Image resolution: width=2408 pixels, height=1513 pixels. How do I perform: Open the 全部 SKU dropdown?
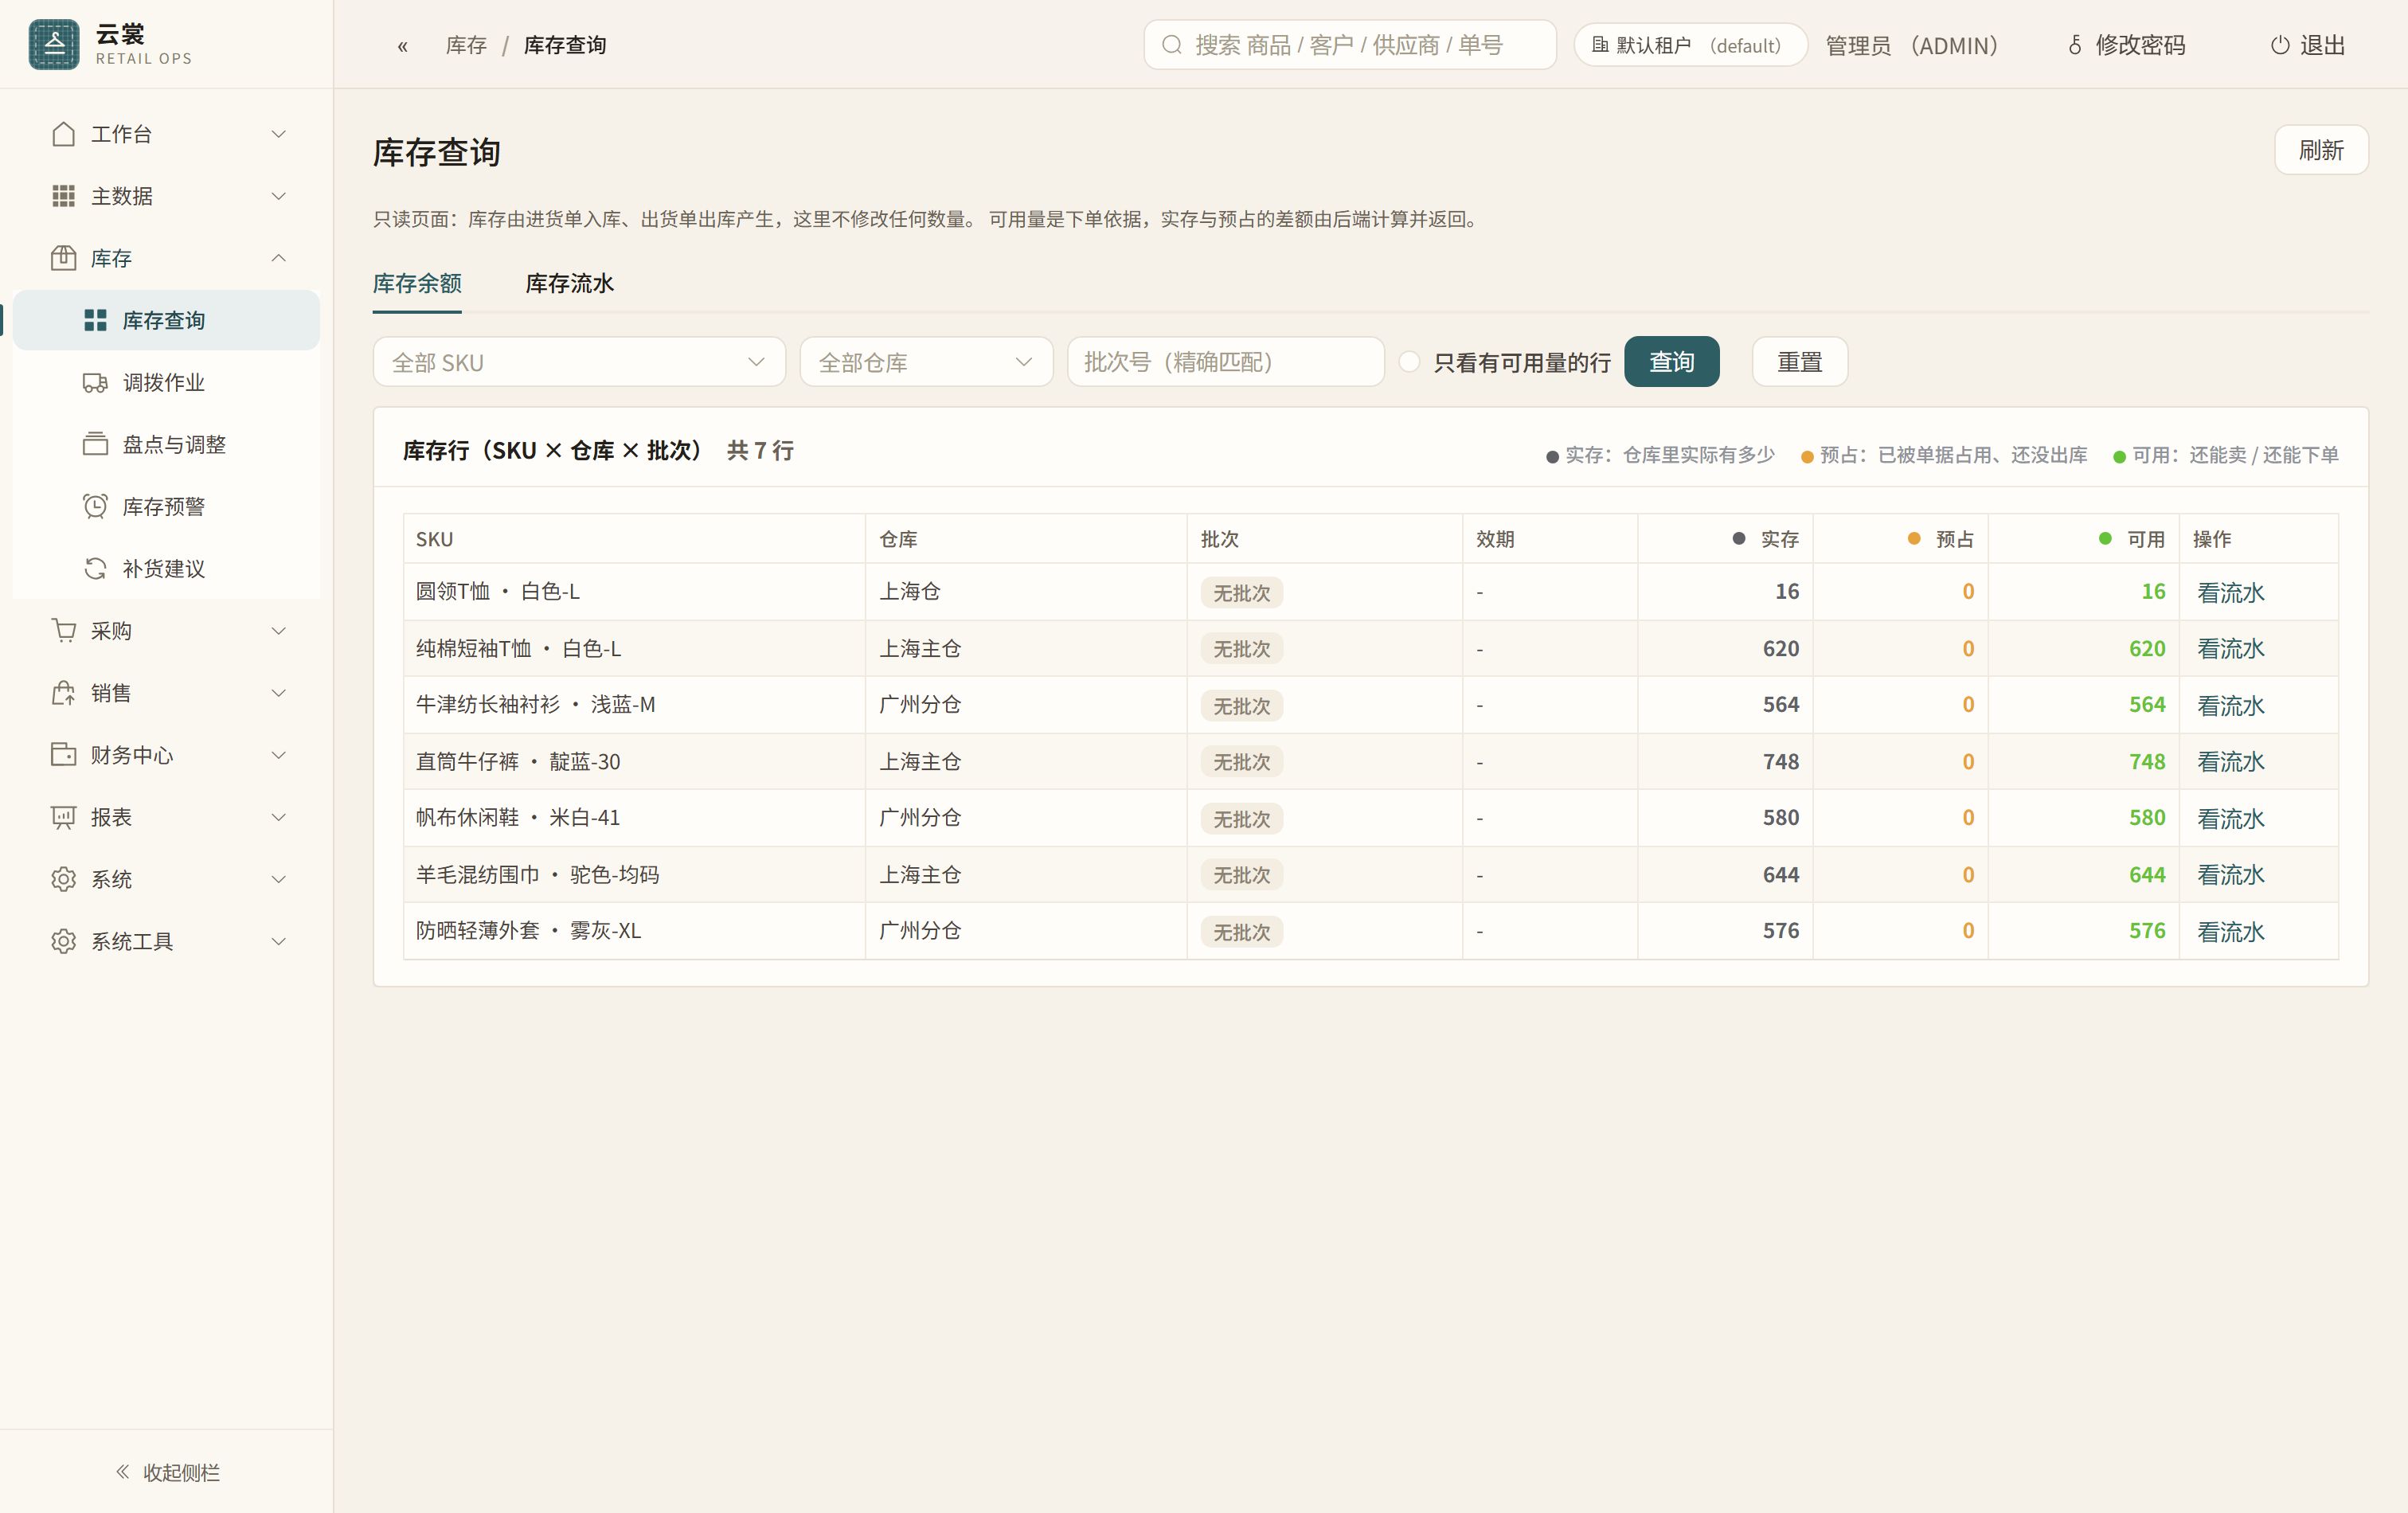pyautogui.click(x=579, y=362)
